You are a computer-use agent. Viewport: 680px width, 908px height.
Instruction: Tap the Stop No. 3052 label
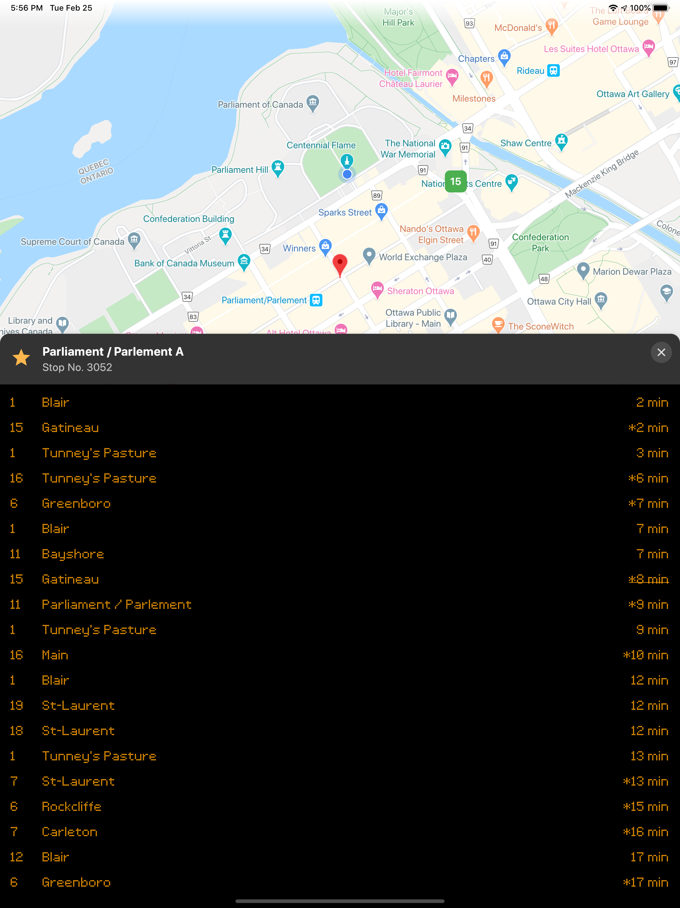(x=77, y=367)
